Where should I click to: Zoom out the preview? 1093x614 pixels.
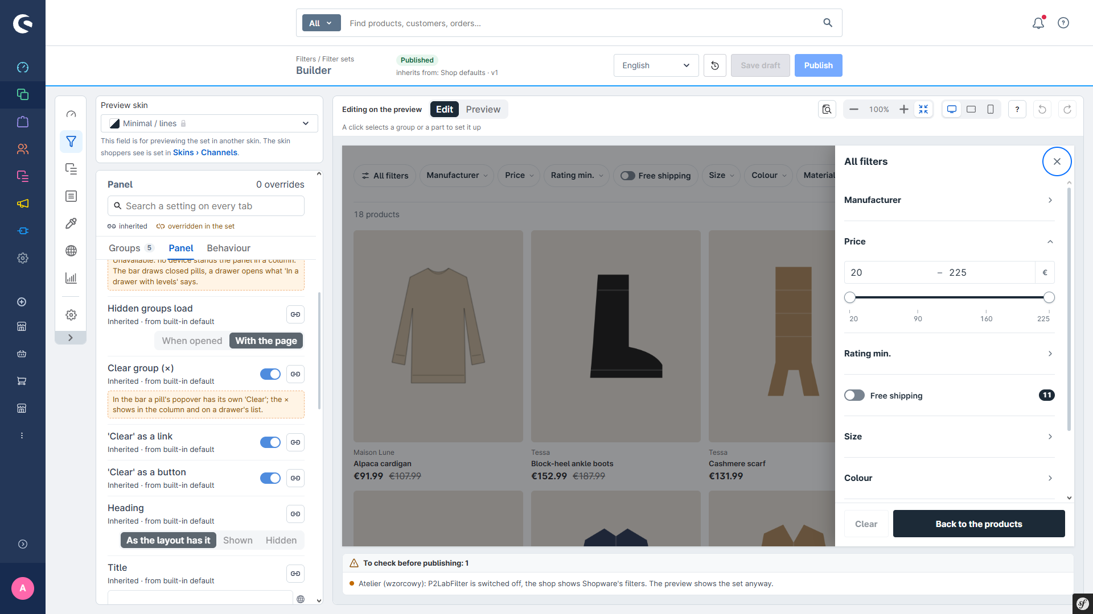tap(854, 109)
